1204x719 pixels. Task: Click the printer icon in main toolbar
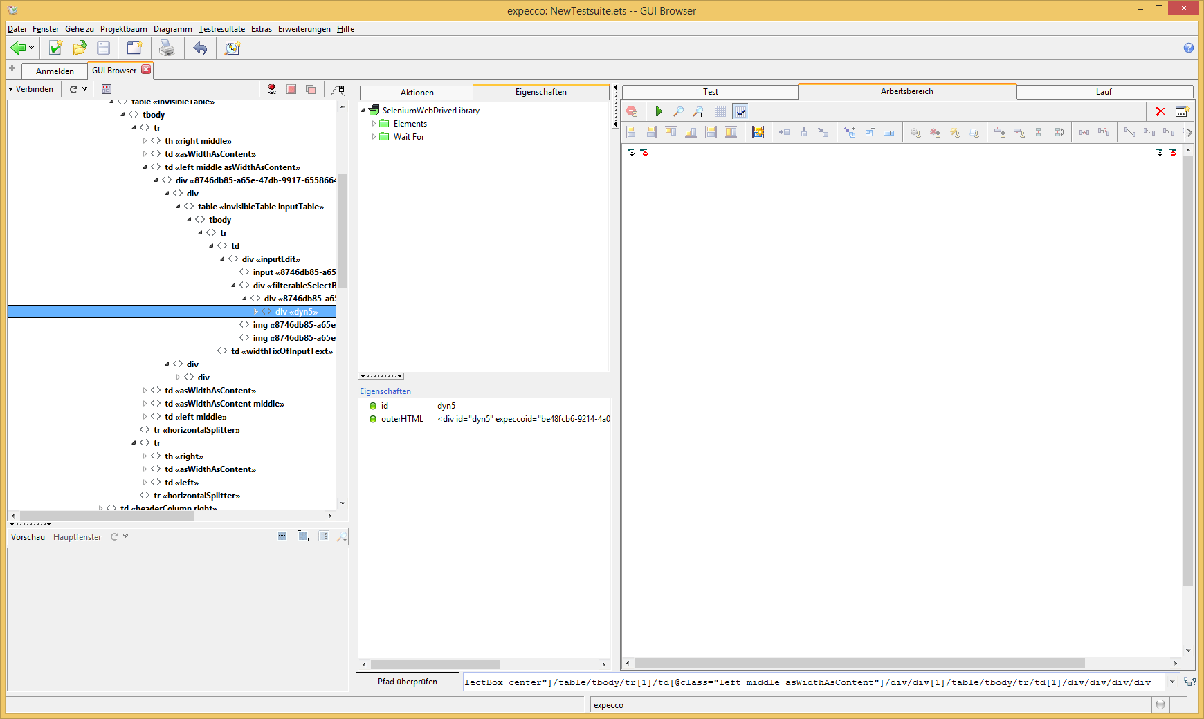(167, 48)
